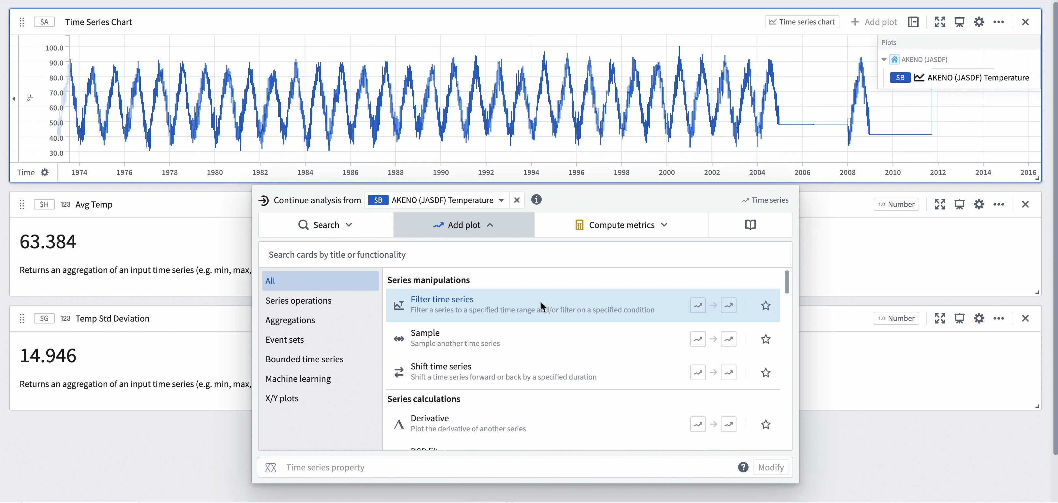The image size is (1058, 503).
Task: Star the Sample card as favorite
Action: (x=765, y=339)
